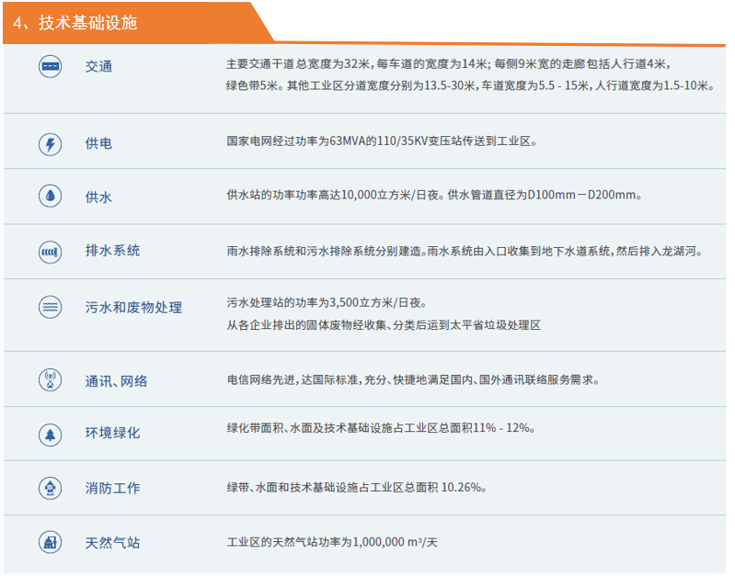
Task: Select the 供电 label text
Action: click(x=98, y=144)
